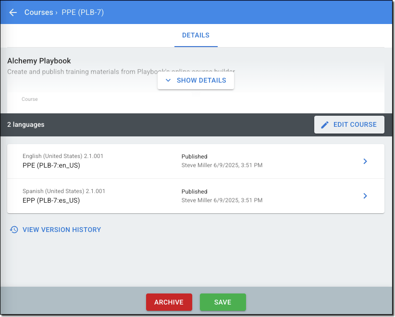Click the chevron icon in Show Details
This screenshot has width=395, height=317.
click(168, 81)
